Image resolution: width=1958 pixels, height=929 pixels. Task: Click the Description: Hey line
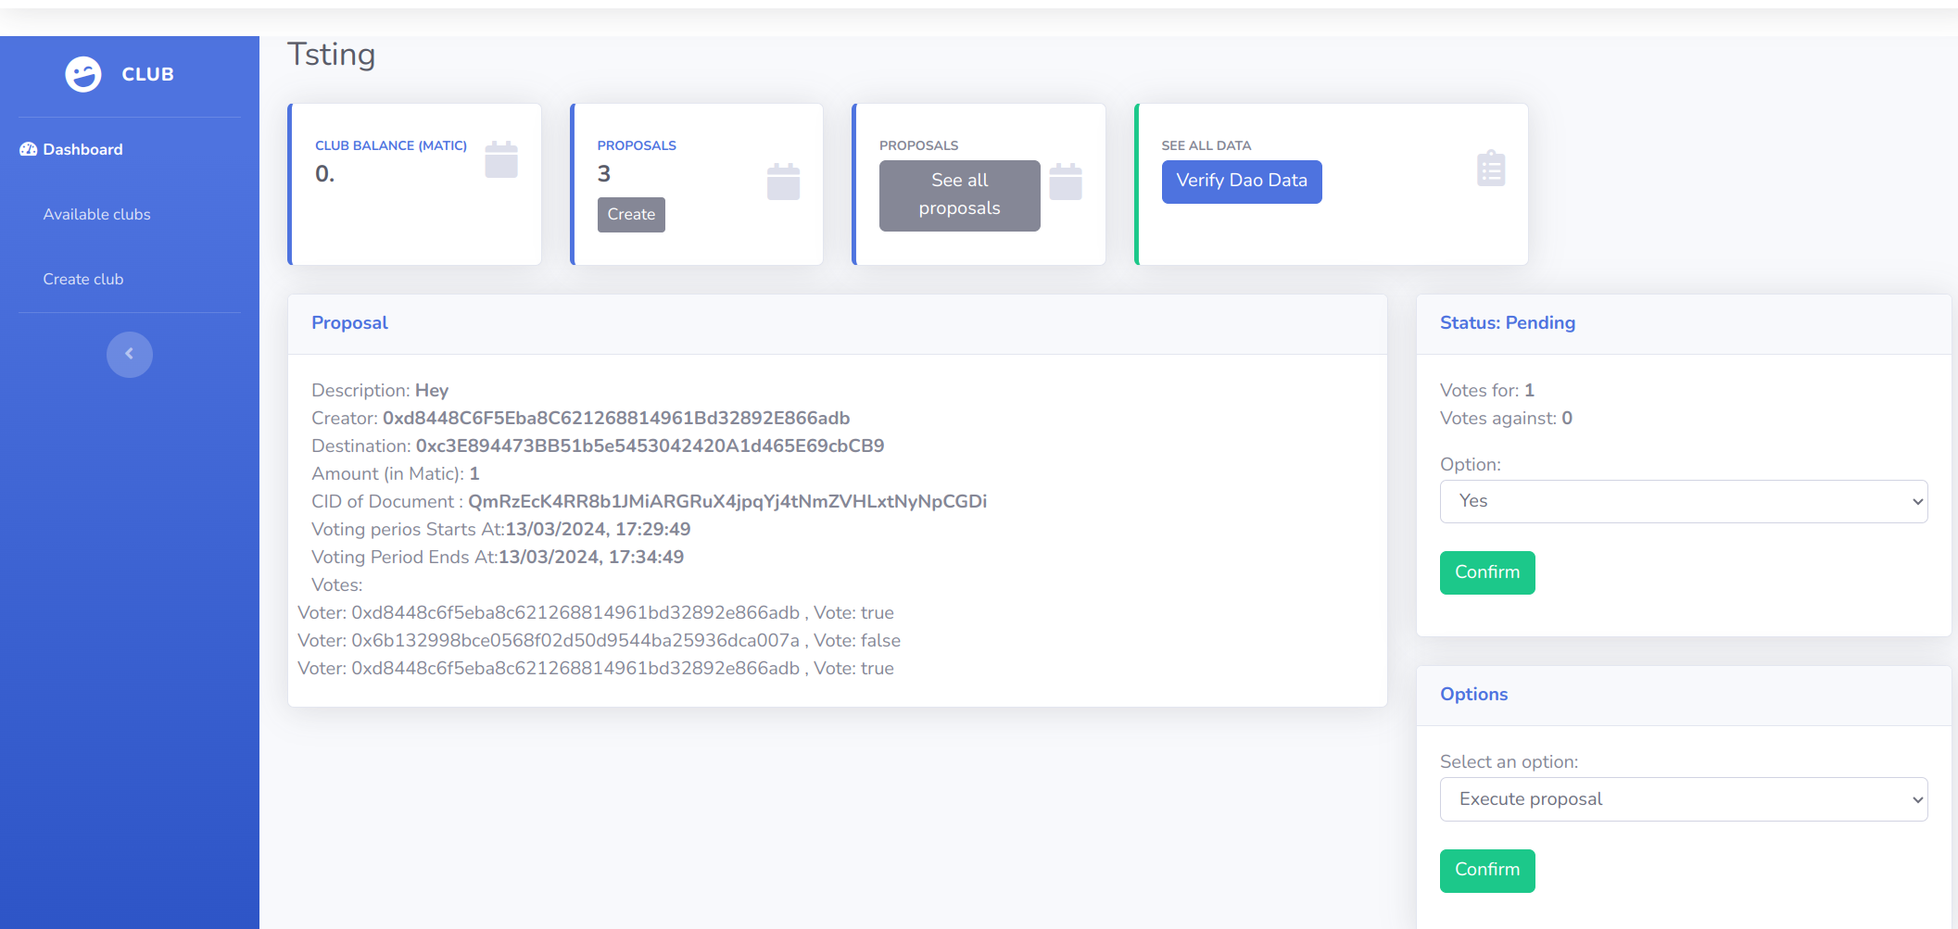point(380,390)
